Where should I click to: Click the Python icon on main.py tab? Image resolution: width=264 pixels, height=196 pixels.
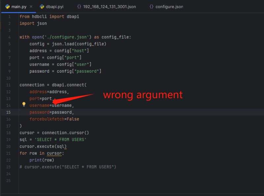point(7,7)
